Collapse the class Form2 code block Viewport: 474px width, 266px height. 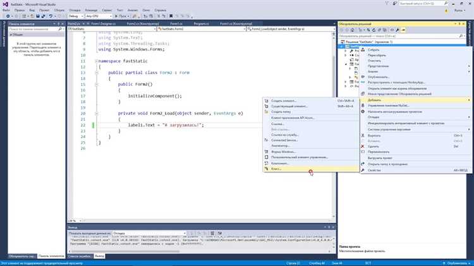point(97,73)
